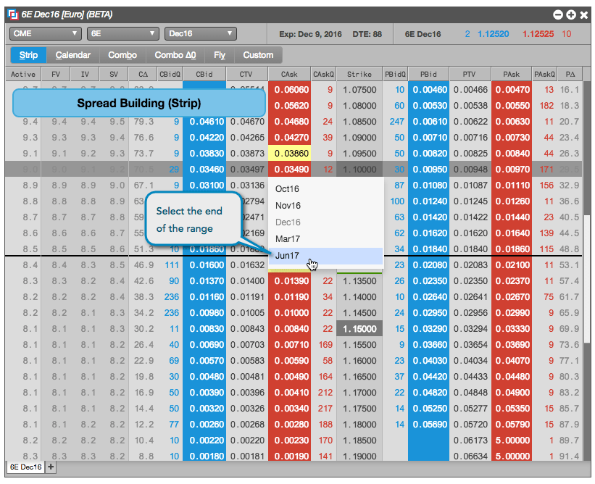Image resolution: width=595 pixels, height=484 pixels.
Task: Close the 6E Dec16 widget
Action: click(x=584, y=14)
